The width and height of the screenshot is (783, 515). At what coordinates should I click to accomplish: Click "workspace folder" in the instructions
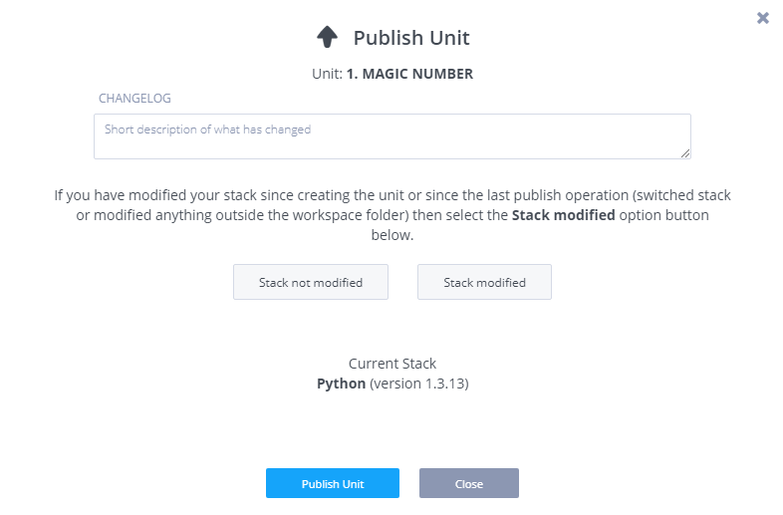[438, 215]
